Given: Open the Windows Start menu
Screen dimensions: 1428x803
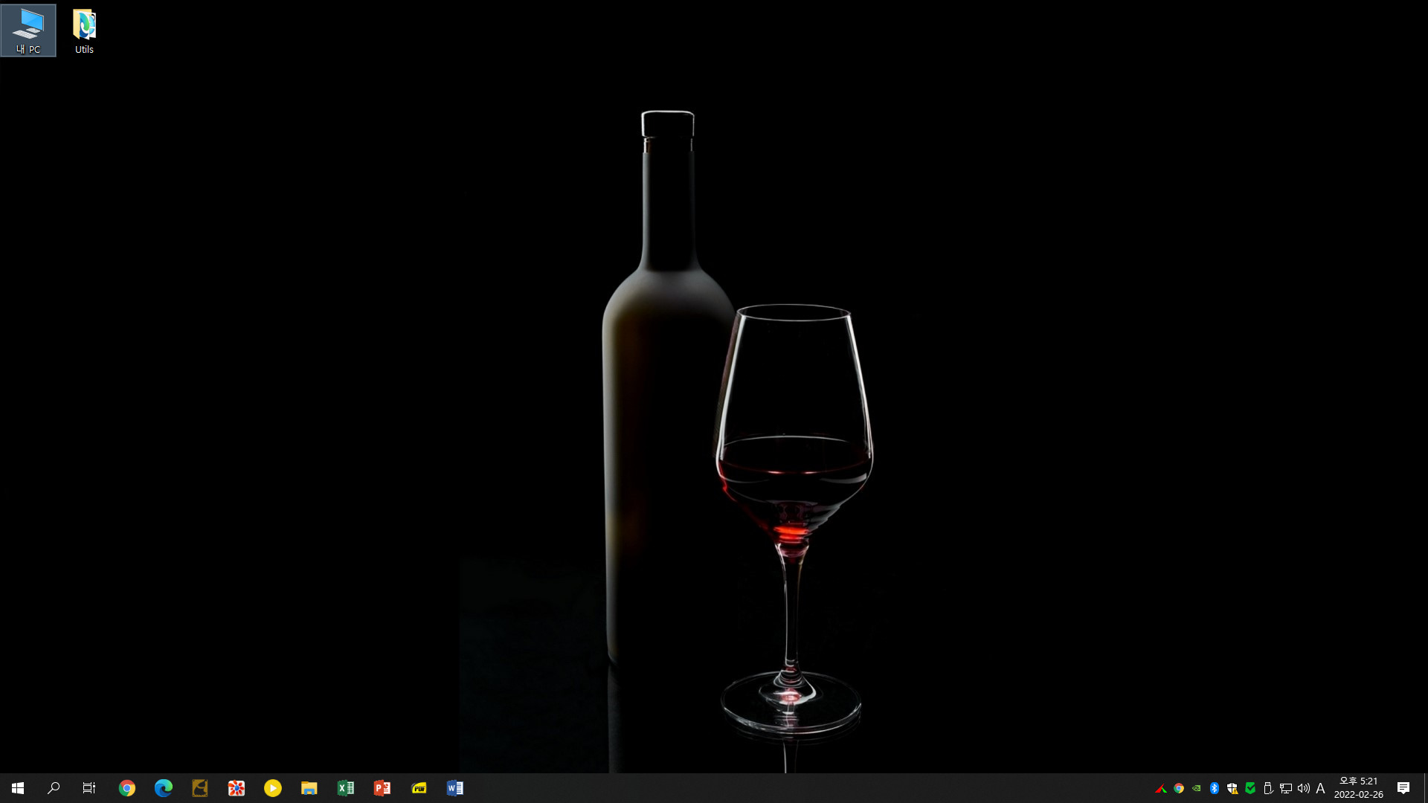Looking at the screenshot, I should [x=18, y=788].
